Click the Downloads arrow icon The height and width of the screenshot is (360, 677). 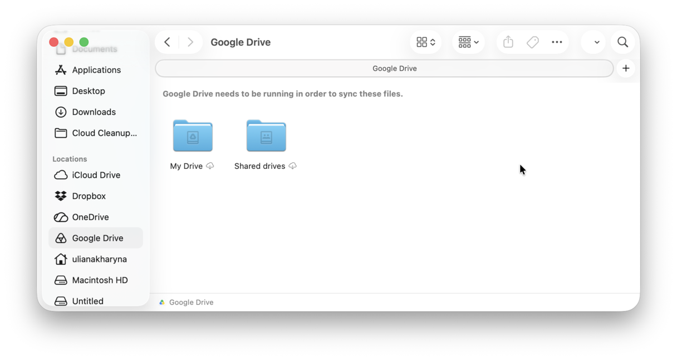61,112
